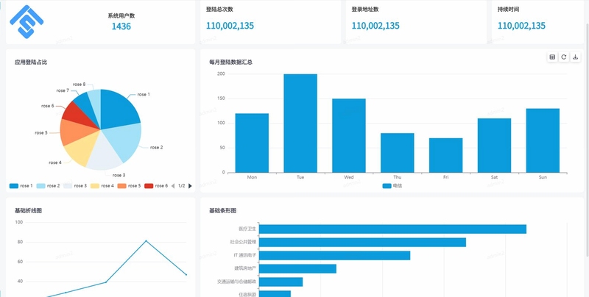The width and height of the screenshot is (589, 297).
Task: Click the 医疗卫生 horizontal bar
Action: (392, 229)
